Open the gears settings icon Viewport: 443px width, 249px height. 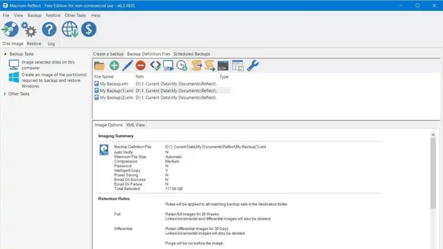pyautogui.click(x=29, y=29)
